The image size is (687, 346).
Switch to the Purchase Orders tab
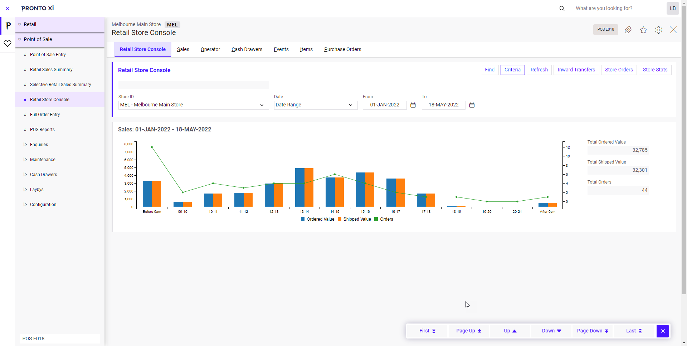(x=342, y=49)
